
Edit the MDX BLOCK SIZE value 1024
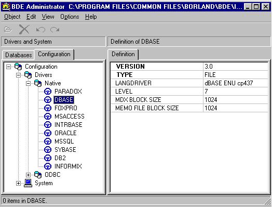236,100
